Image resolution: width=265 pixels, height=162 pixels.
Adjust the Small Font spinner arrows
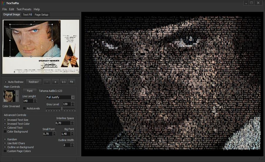[x=54, y=134]
